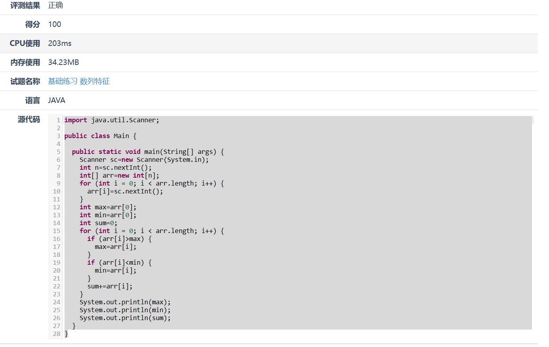This screenshot has height=347, width=549.
Task: Click the sum+=arr[i] statement
Action: (x=110, y=286)
